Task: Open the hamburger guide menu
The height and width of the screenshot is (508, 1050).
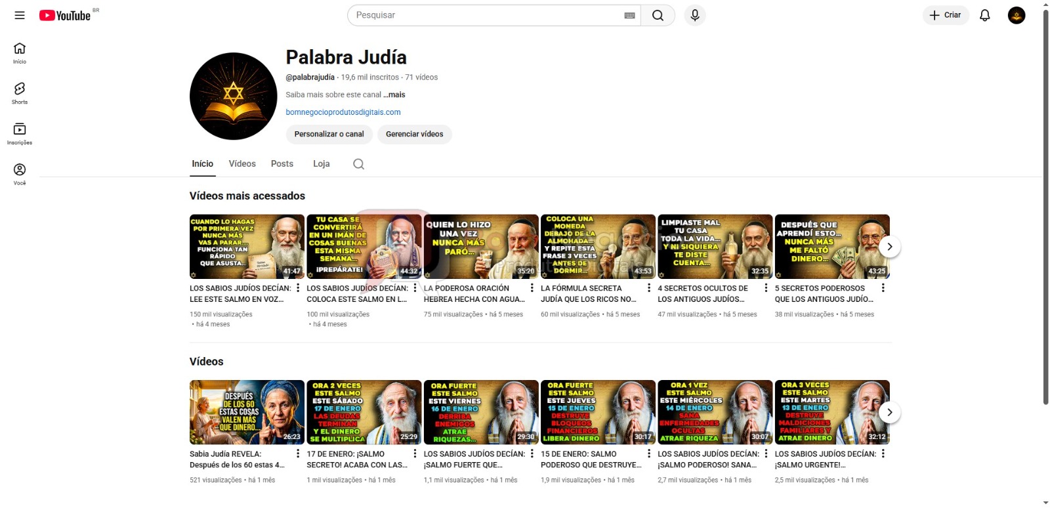Action: pyautogui.click(x=20, y=15)
